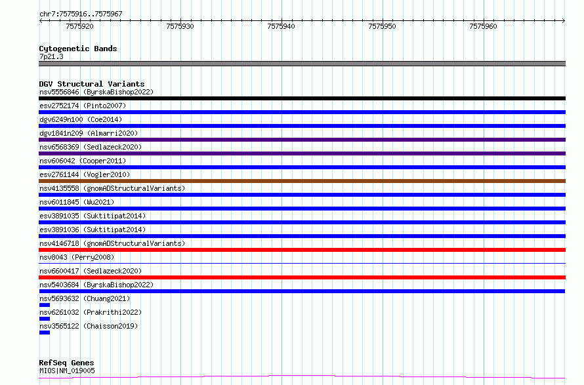Click ruler position 7575940
Viewport: 584px width, 385px height.
[282, 26]
